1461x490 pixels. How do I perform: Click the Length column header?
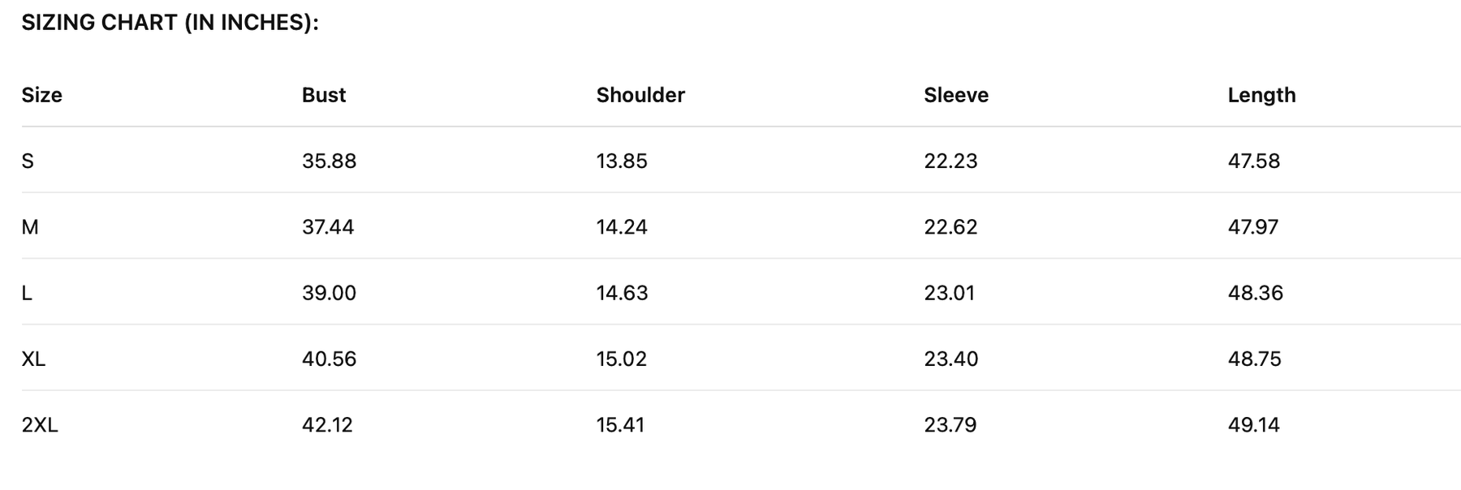1261,95
